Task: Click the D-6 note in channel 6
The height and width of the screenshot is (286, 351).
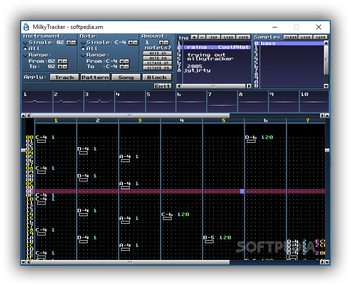Action: pos(251,137)
